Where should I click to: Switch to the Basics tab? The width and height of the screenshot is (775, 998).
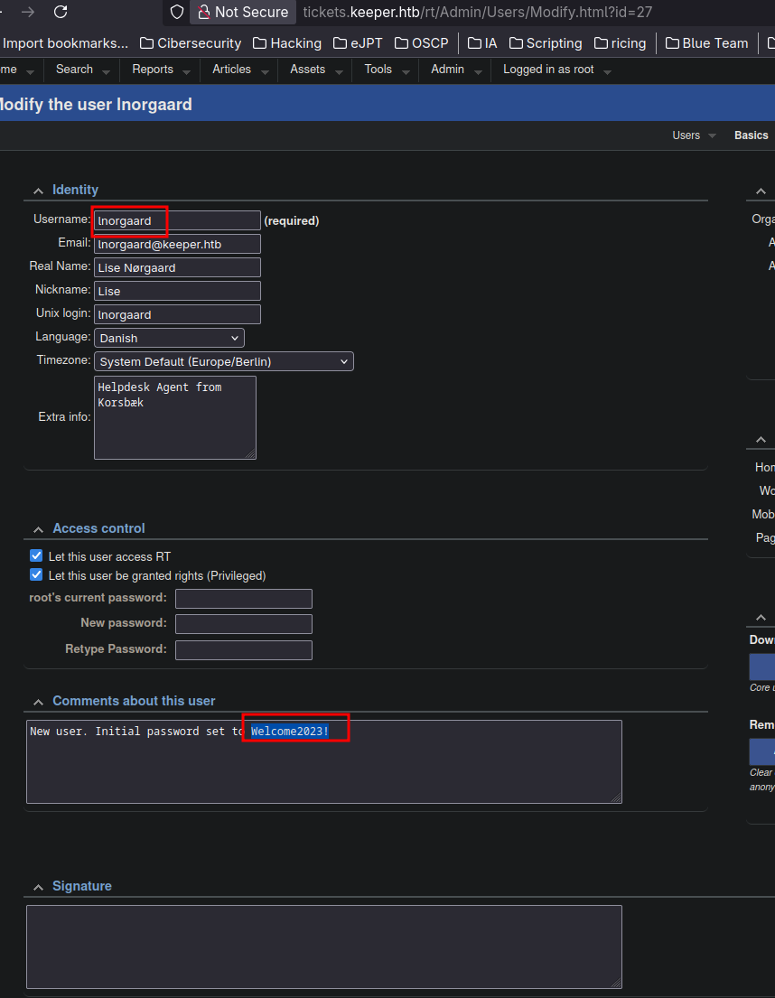coord(751,135)
